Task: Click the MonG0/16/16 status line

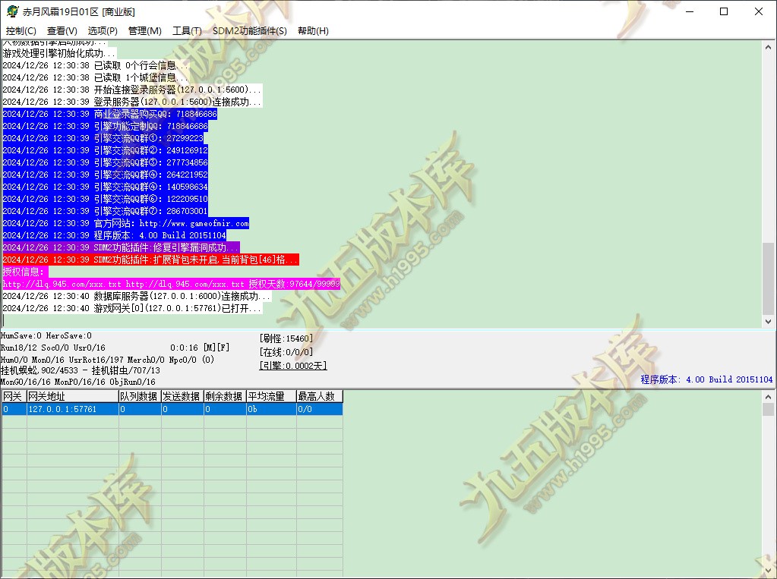Action: click(77, 382)
